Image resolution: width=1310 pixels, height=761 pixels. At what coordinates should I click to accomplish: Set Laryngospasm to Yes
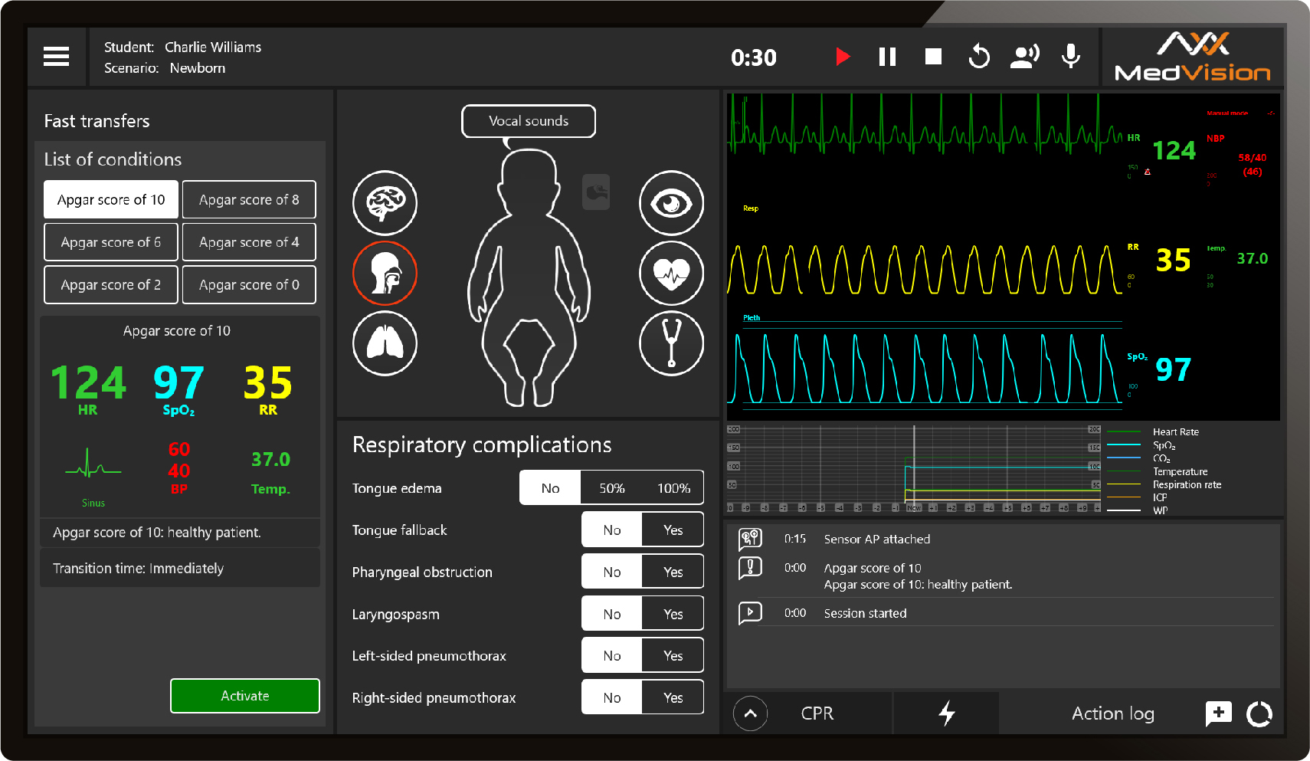coord(673,614)
